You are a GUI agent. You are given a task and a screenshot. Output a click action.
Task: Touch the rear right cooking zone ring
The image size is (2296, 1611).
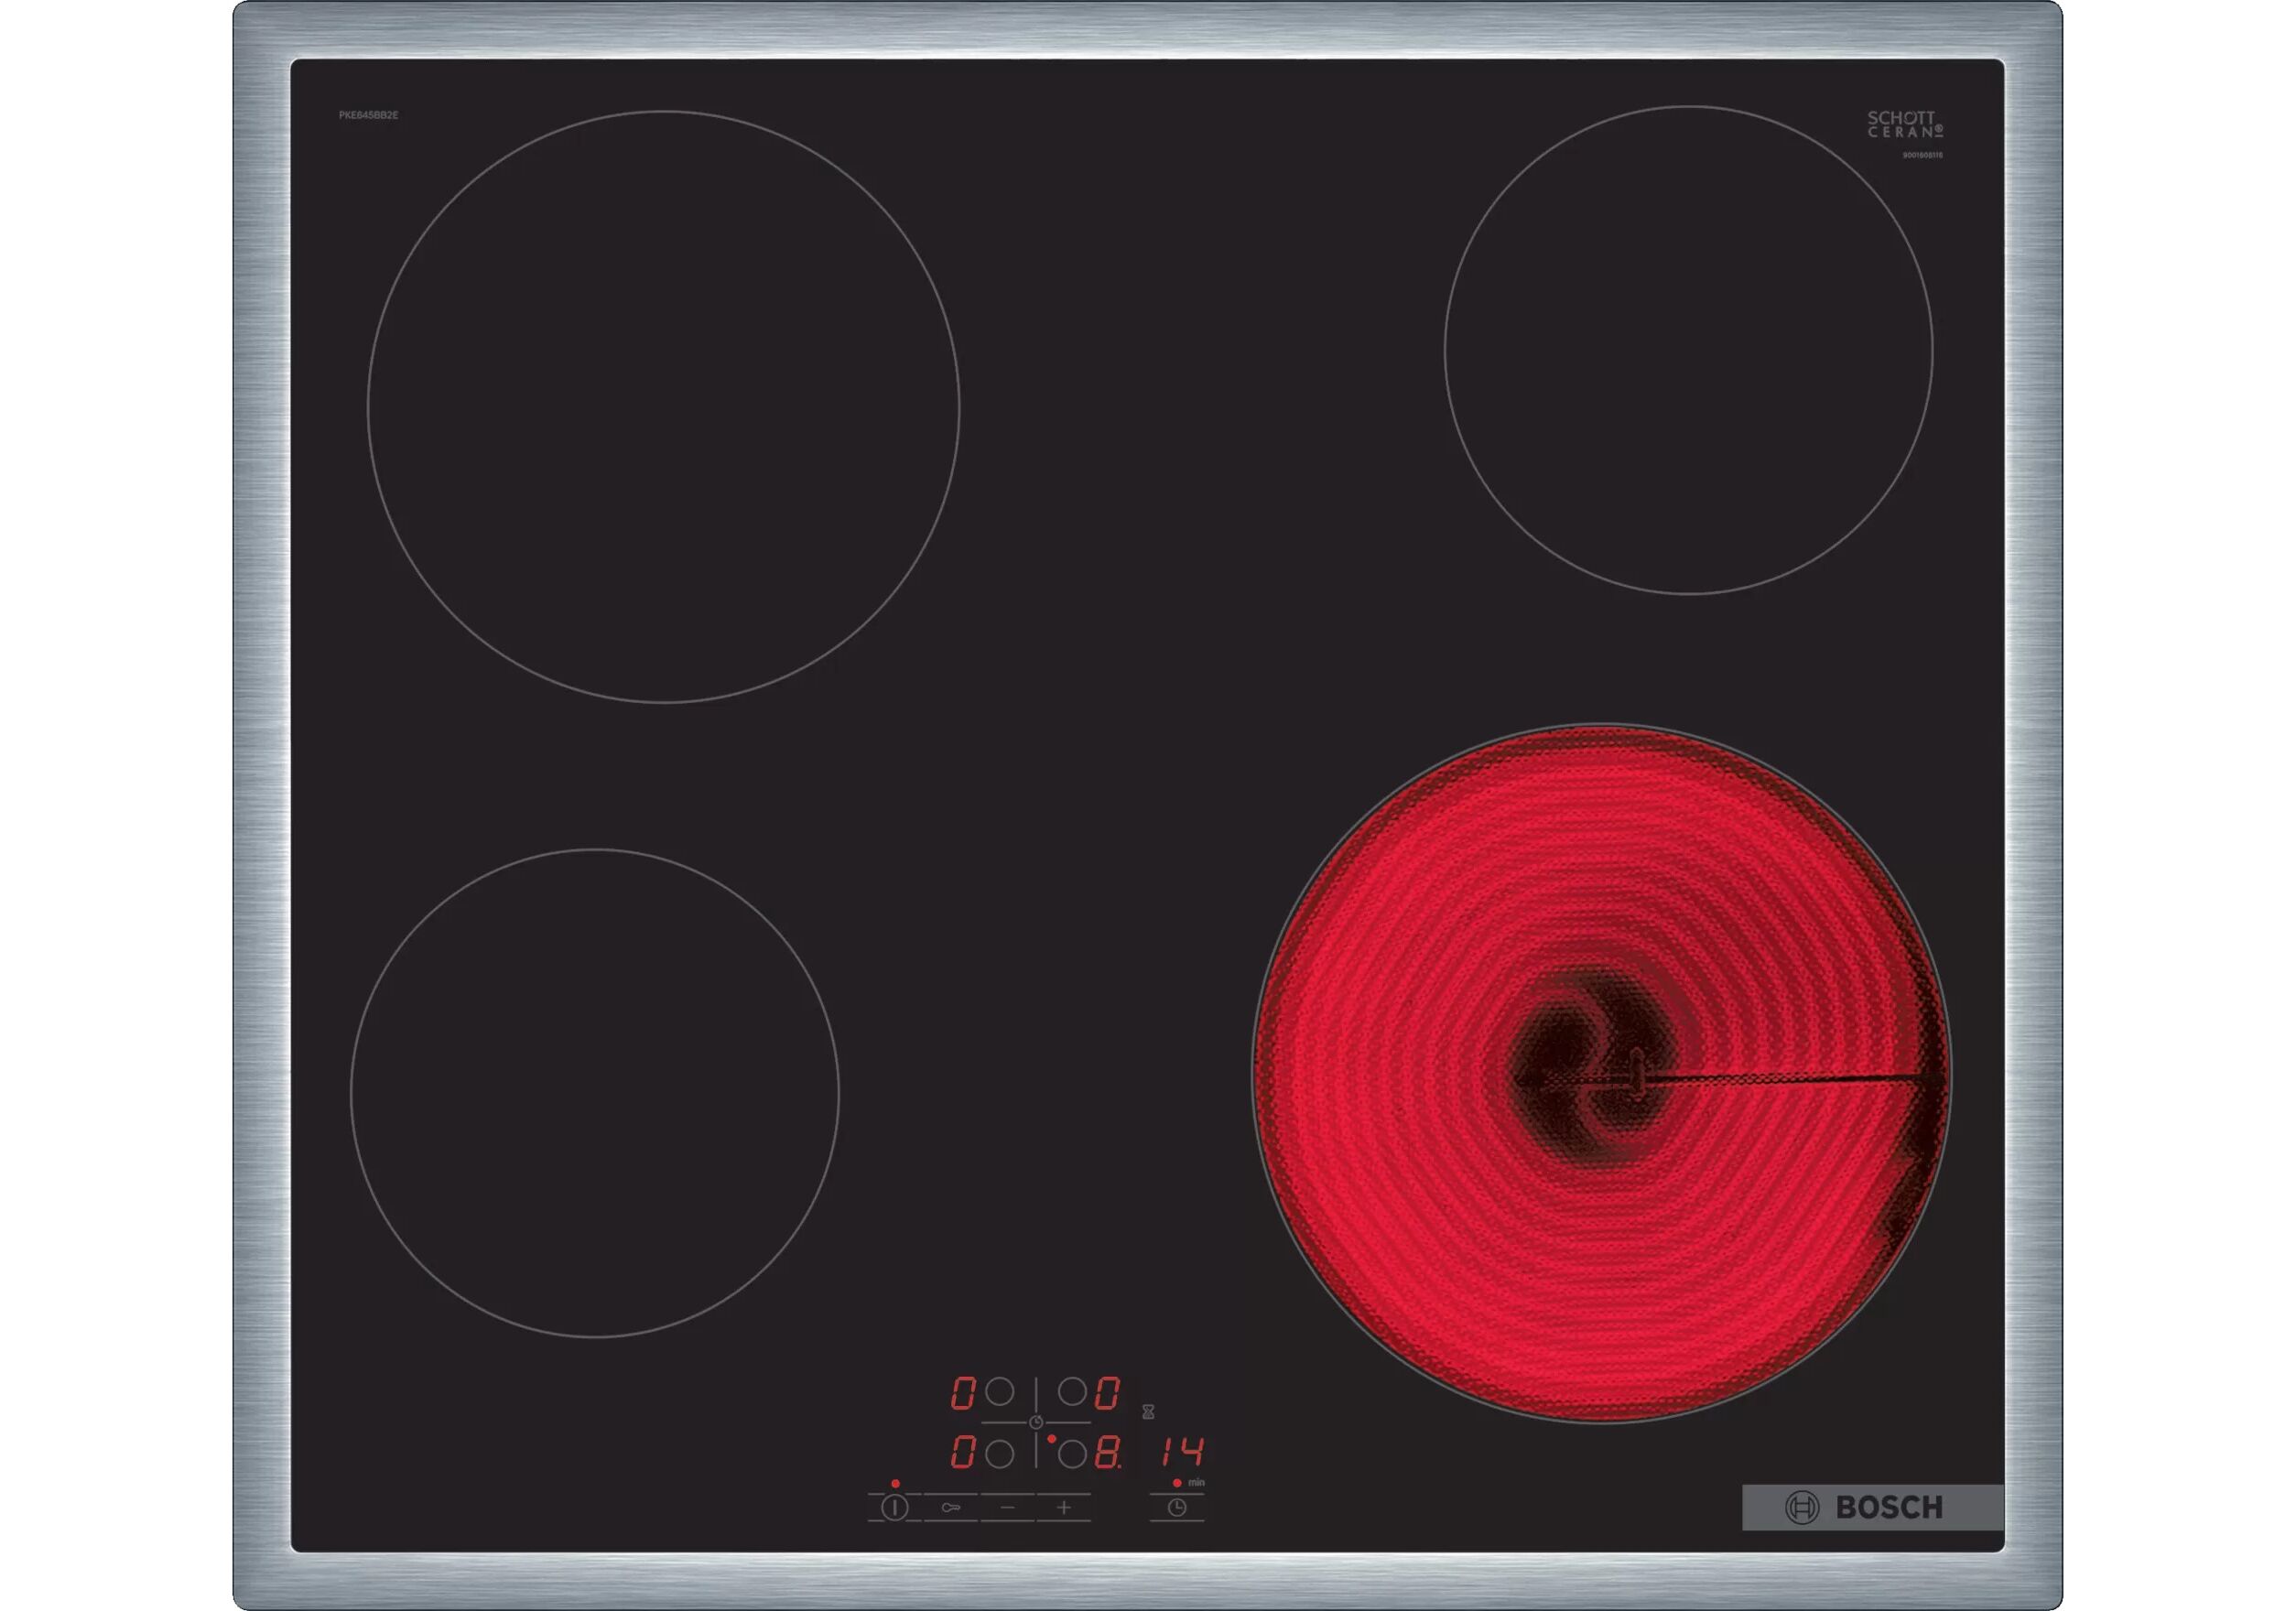[1688, 350]
